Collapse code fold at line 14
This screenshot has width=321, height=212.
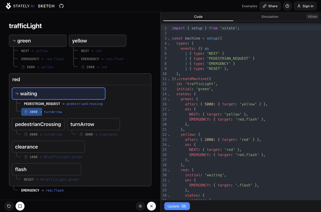[x=169, y=94]
